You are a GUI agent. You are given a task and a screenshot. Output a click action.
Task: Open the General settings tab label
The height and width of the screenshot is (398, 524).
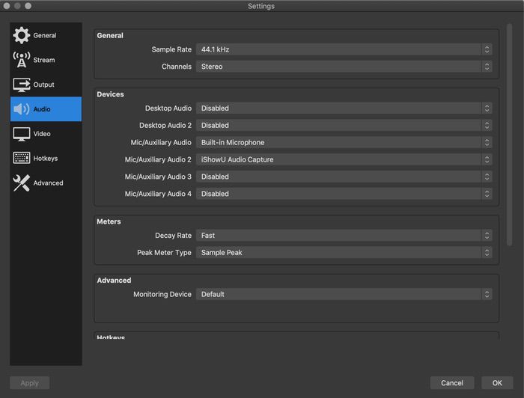45,35
